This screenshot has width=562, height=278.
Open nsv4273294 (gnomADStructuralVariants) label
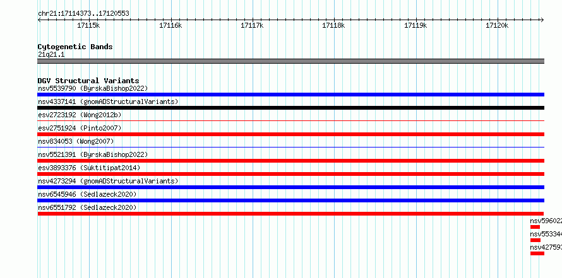coord(108,181)
